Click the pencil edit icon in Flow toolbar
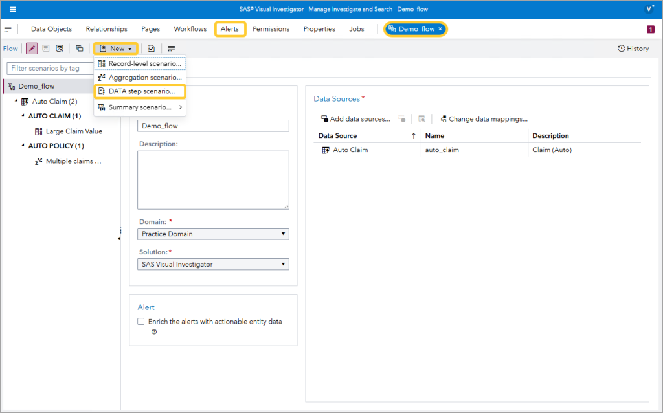 click(x=32, y=49)
